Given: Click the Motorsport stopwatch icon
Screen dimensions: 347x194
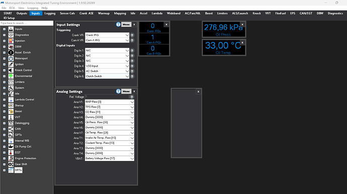Looking at the screenshot, I should 11,59.
